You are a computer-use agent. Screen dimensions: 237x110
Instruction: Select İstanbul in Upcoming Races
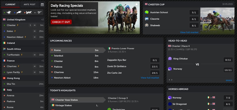[76, 56]
